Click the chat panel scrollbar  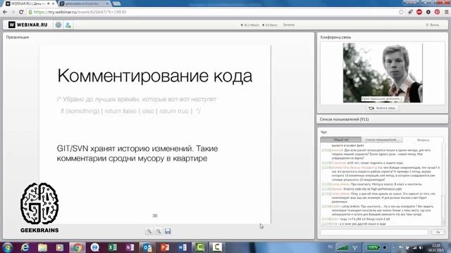[443, 184]
